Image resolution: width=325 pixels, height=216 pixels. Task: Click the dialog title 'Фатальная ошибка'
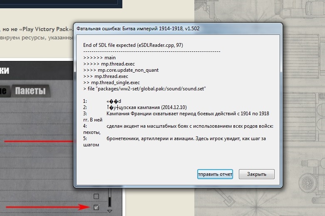tap(99, 29)
